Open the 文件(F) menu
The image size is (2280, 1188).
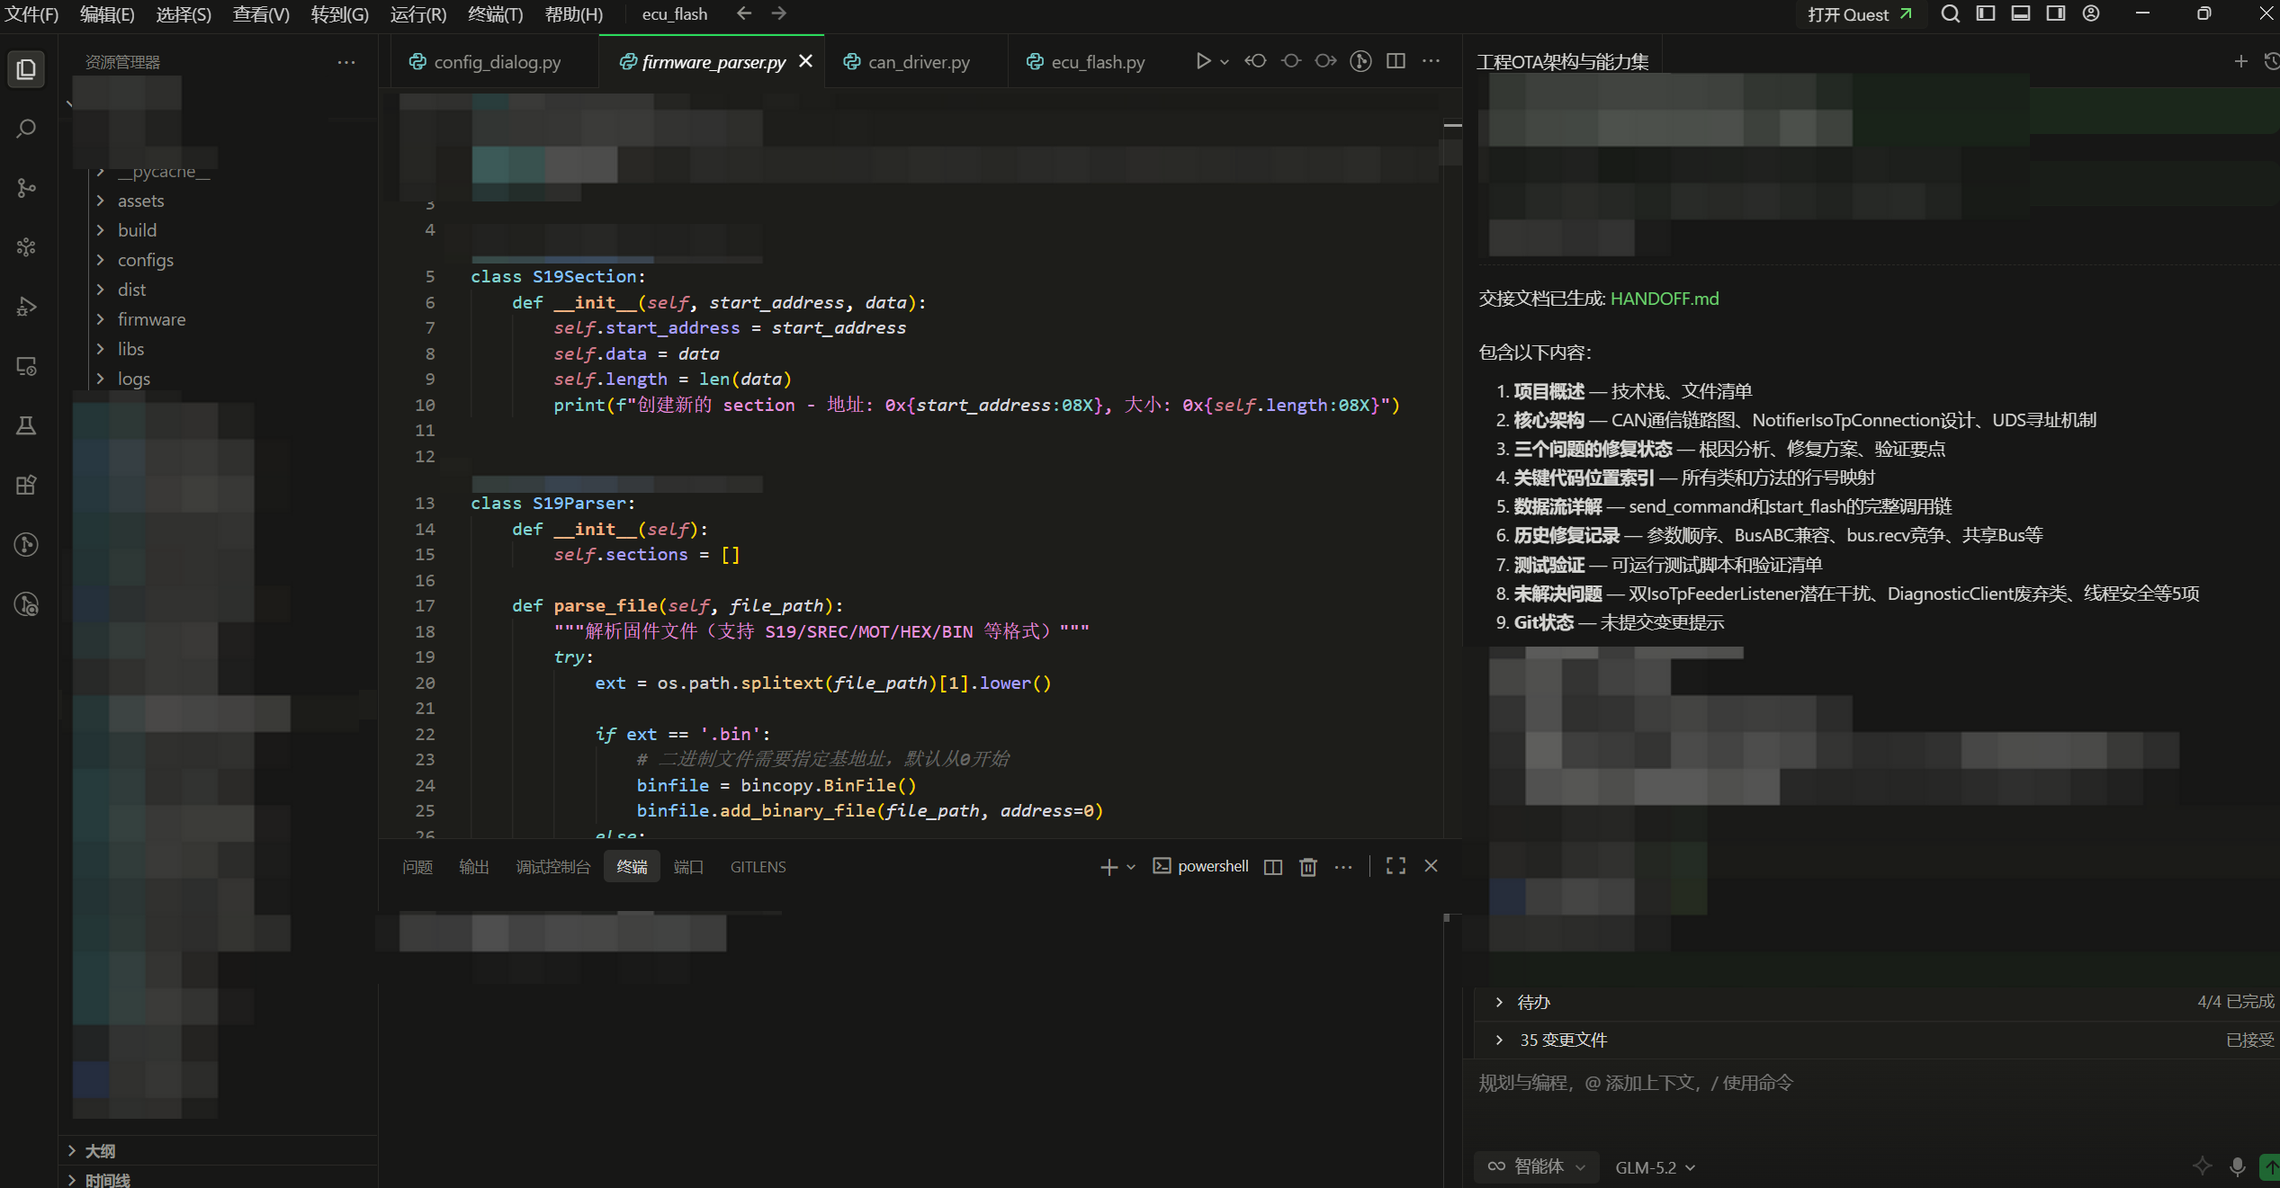pos(31,14)
